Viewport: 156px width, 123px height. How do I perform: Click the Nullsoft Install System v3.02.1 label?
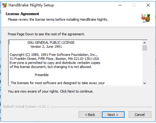pos(26,107)
